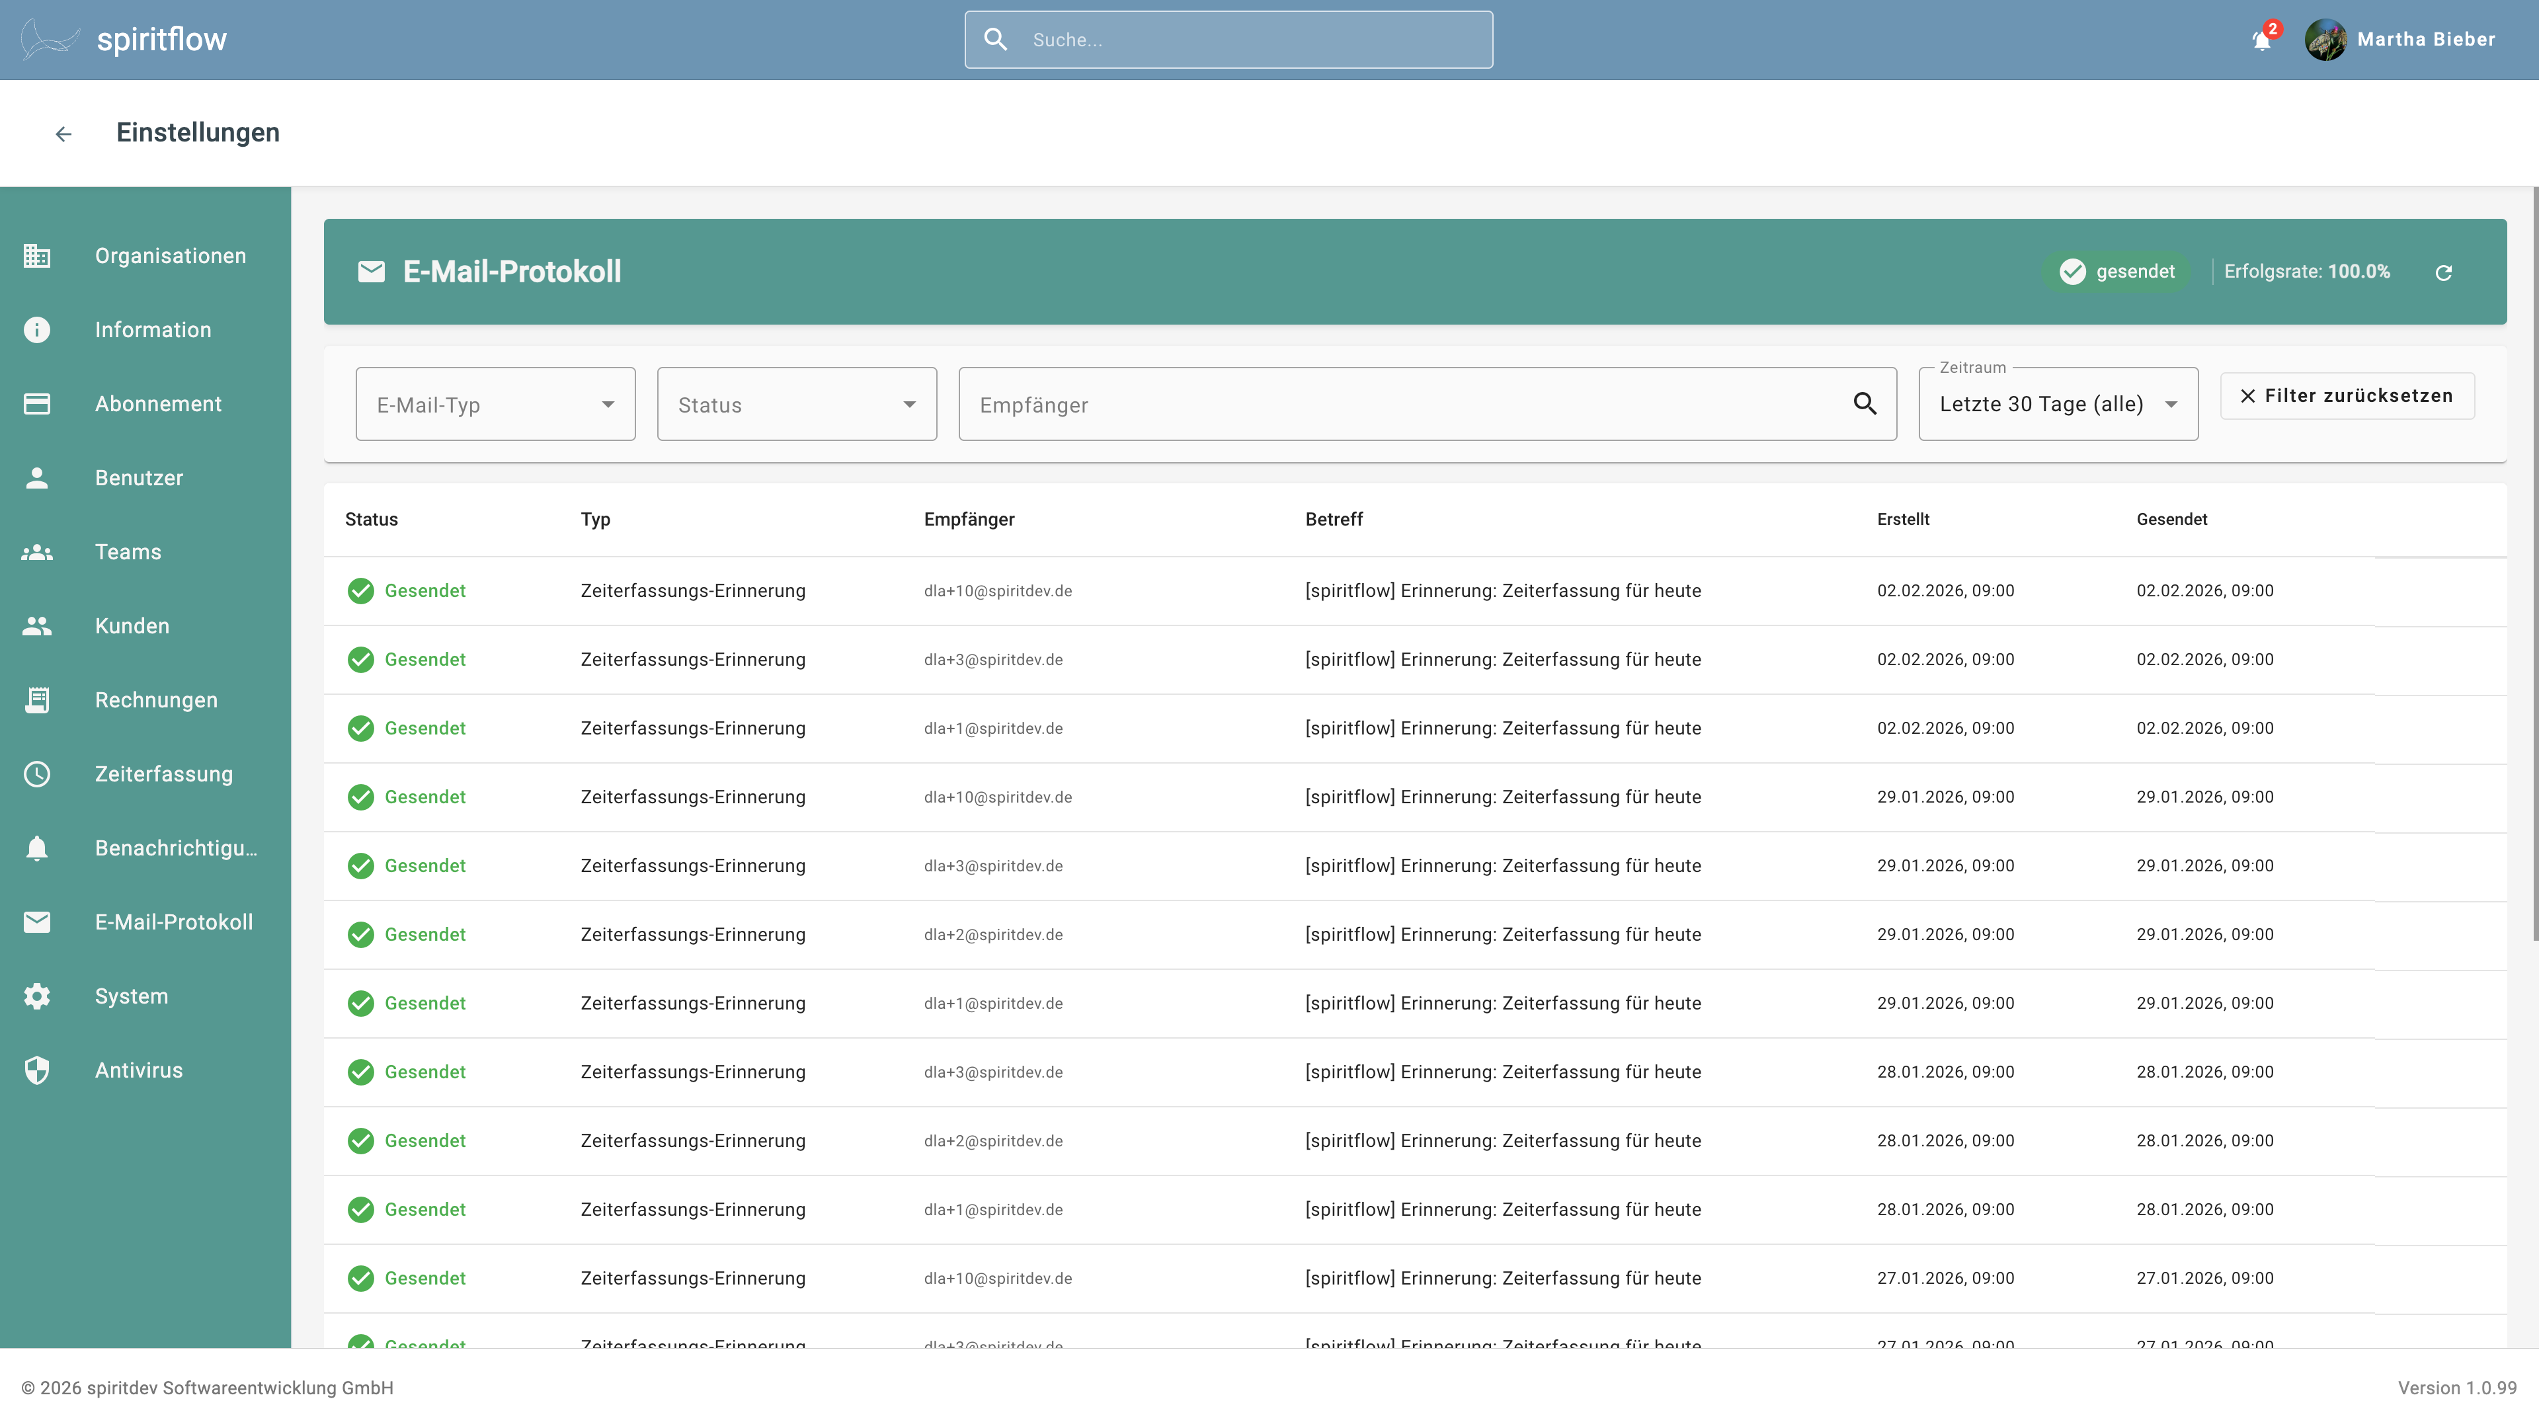Click the spiritdev Softwareentwicklung GmbH copyright text

click(x=207, y=1388)
